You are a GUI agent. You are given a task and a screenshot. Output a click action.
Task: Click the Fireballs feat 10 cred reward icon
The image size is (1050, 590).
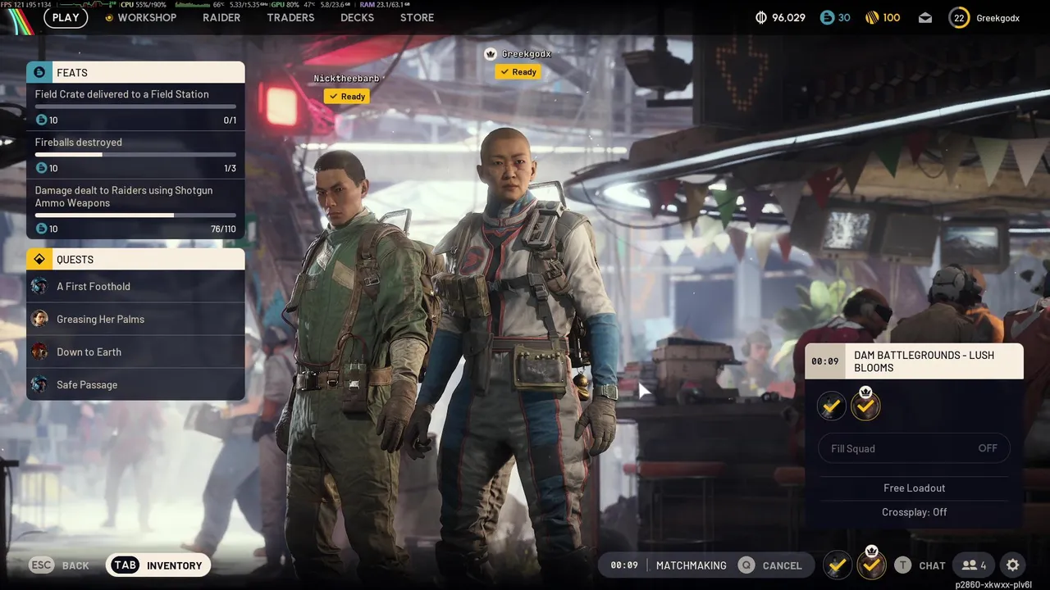click(x=42, y=168)
